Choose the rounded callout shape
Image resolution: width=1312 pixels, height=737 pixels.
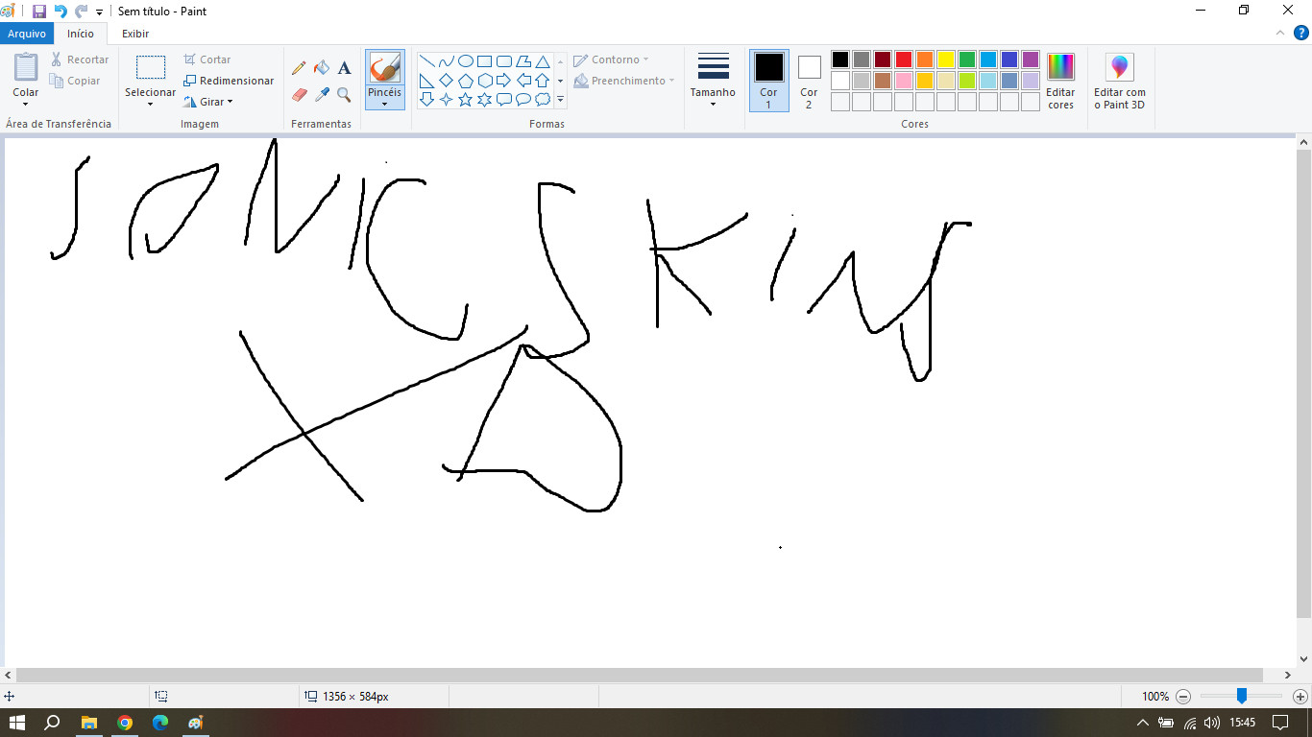(504, 100)
